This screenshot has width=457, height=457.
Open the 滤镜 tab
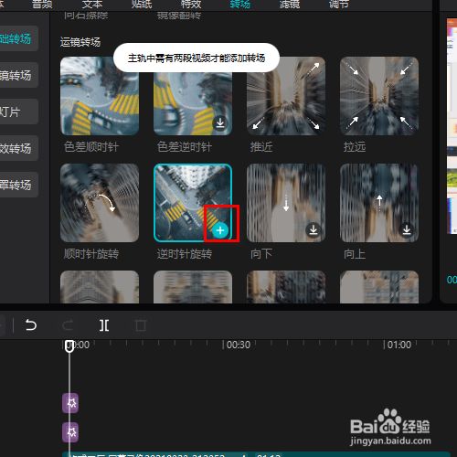[290, 5]
